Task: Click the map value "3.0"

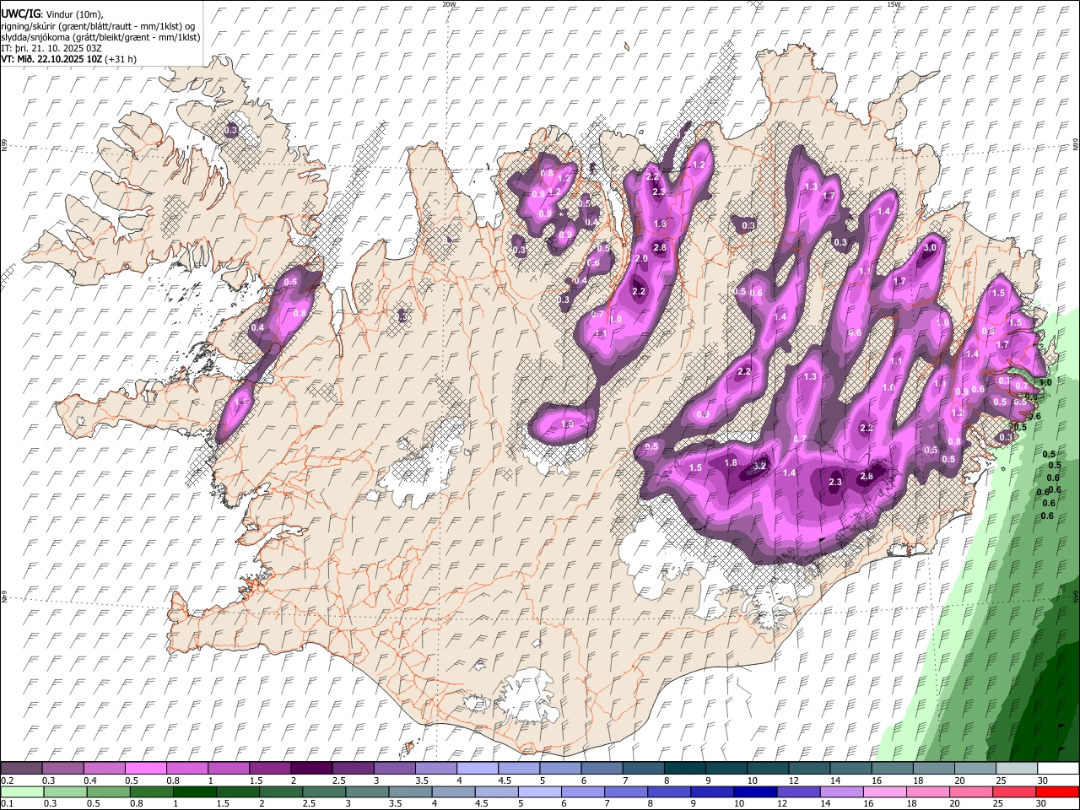Action: coord(931,247)
